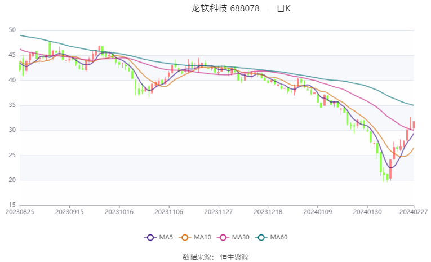Click the 45 price axis label
This screenshot has width=431, height=262.
12,55
